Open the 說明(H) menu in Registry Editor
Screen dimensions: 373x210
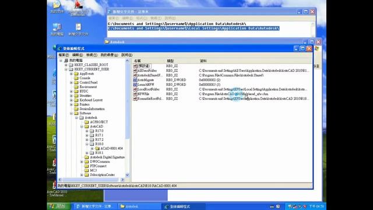[127, 55]
